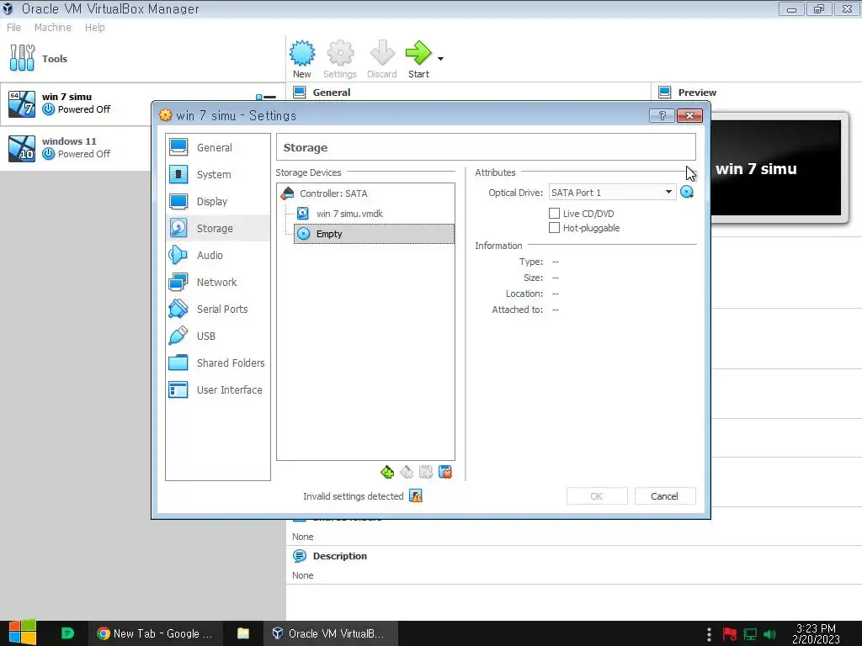The image size is (862, 646).
Task: Select the win 7 simu machine
Action: [142, 103]
